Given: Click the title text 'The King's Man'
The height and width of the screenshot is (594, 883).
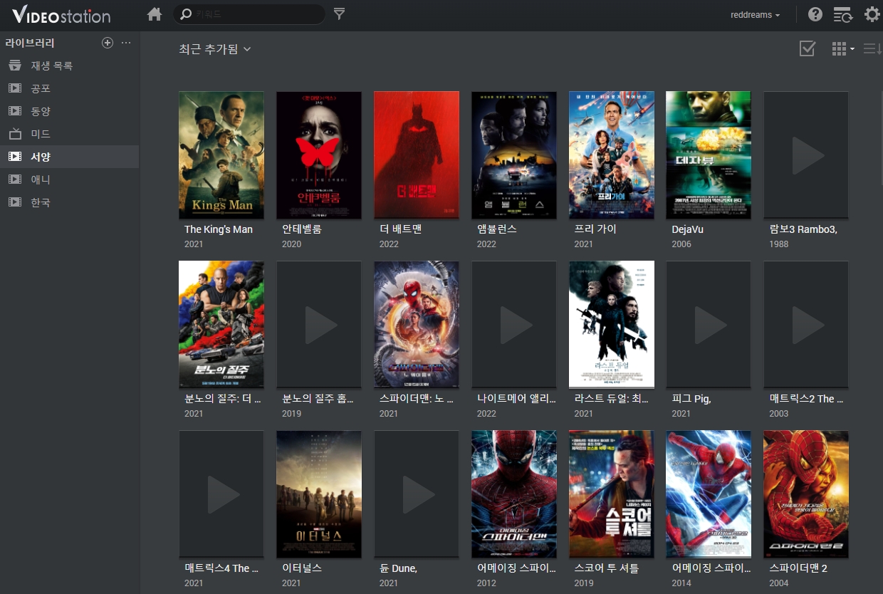Looking at the screenshot, I should pos(219,229).
